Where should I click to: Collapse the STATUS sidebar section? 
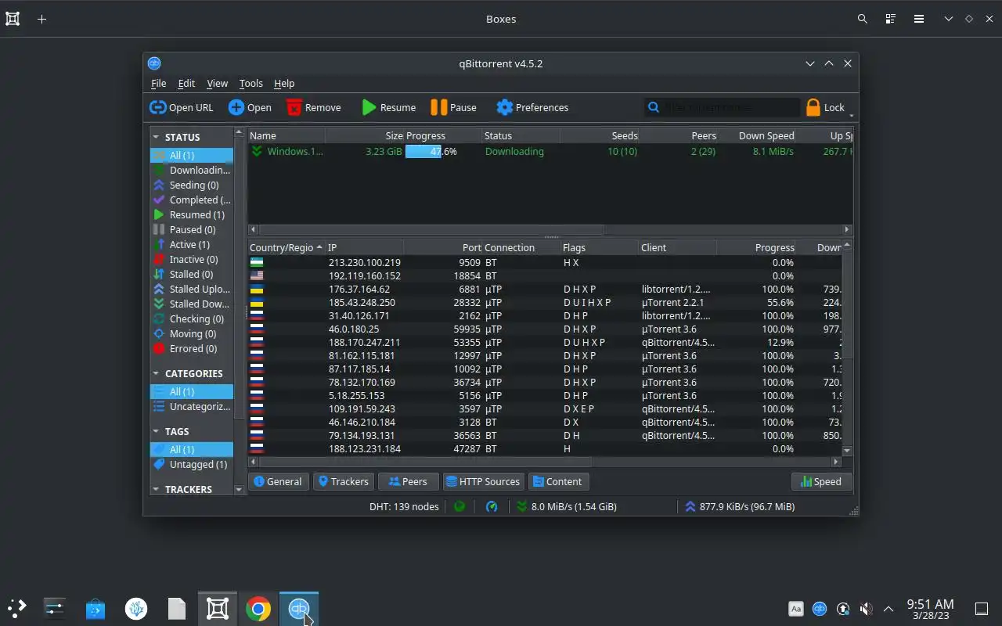tap(156, 137)
